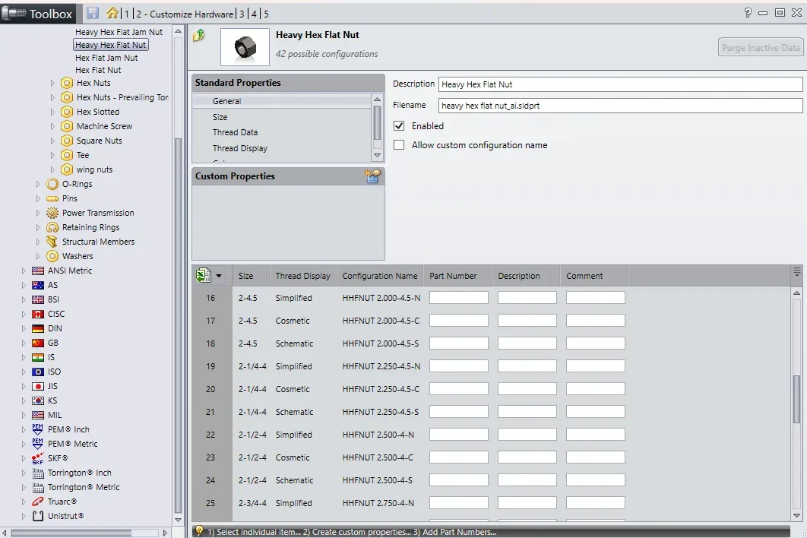Click the green up-arrow folder icon

(x=198, y=35)
